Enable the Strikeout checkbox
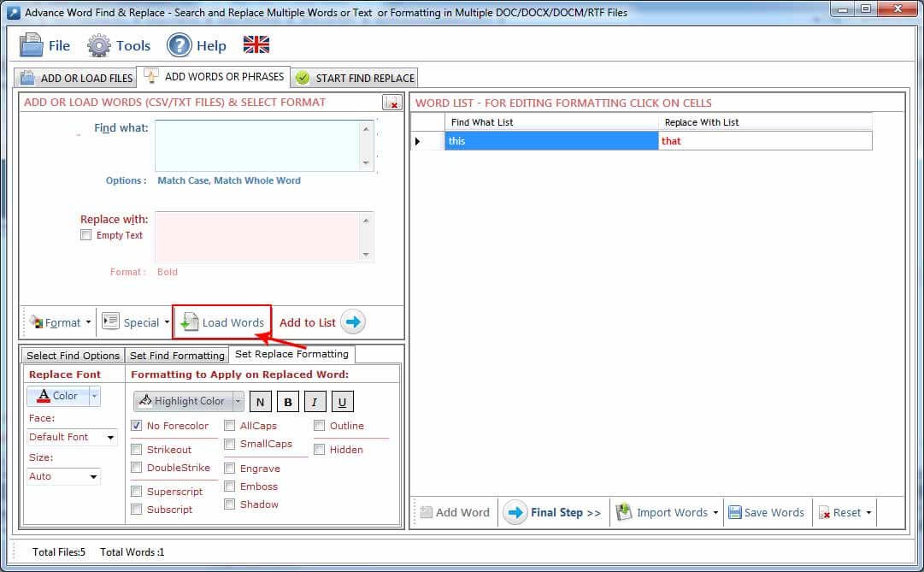This screenshot has height=572, width=924. pos(137,450)
